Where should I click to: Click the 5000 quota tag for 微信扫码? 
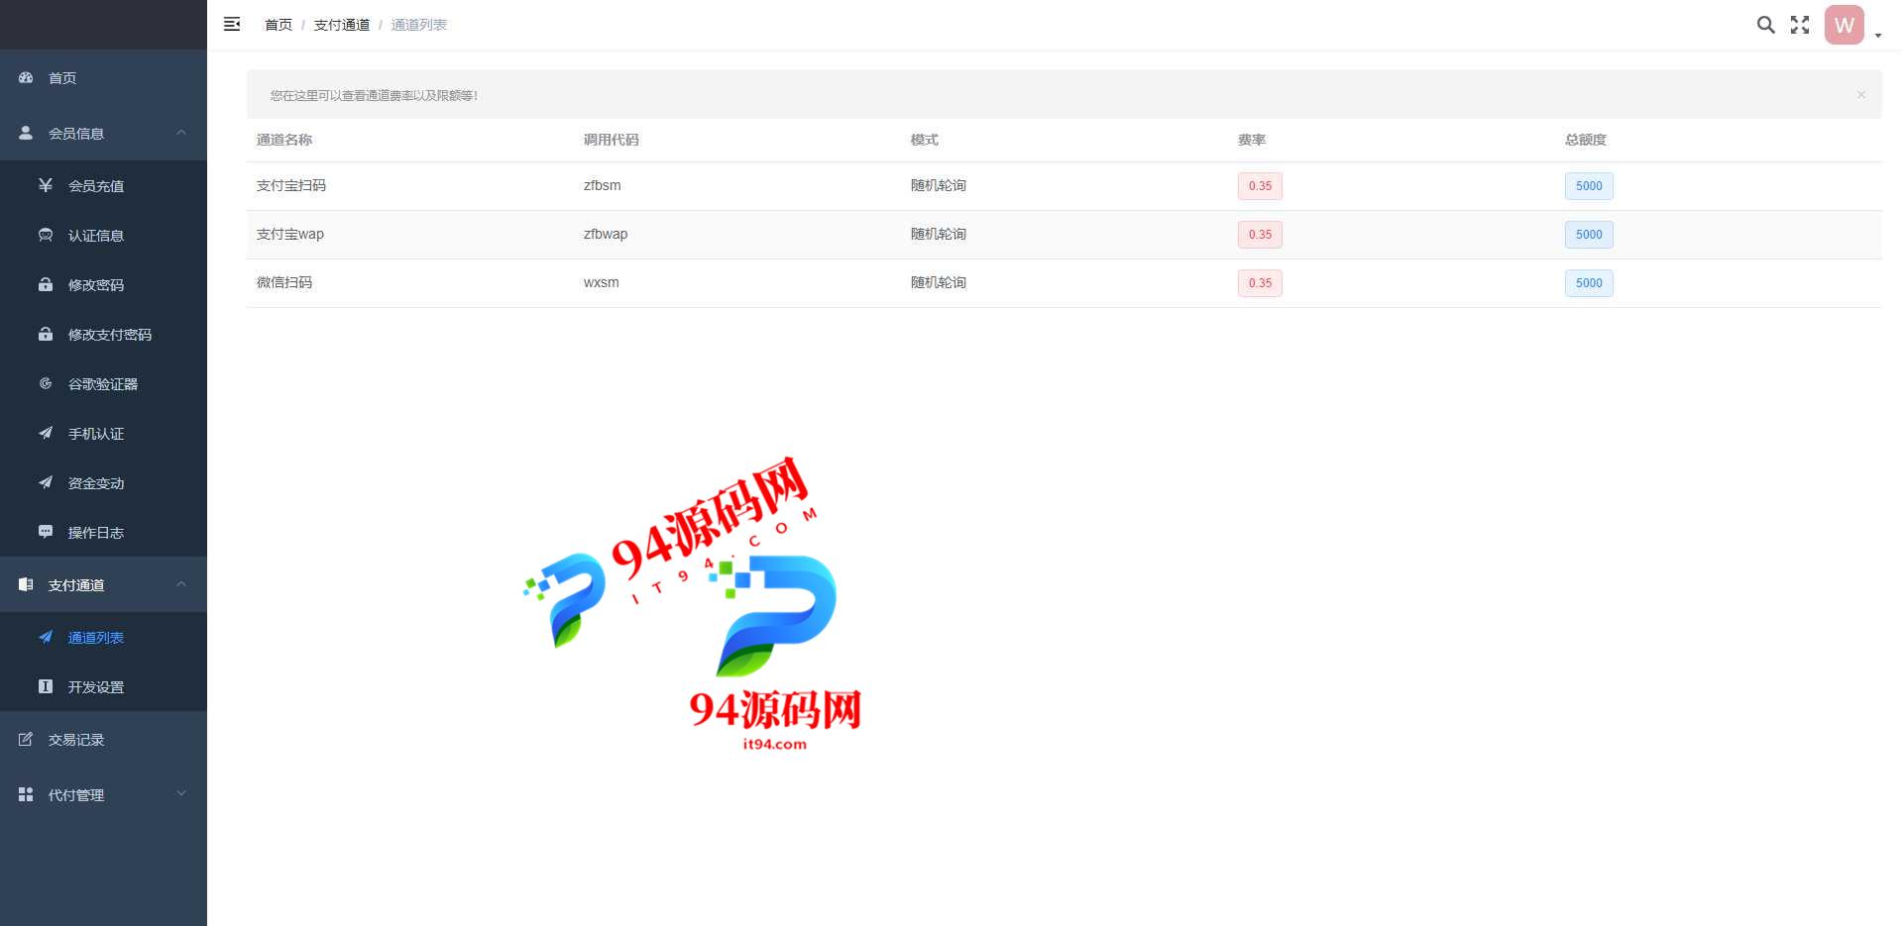click(x=1589, y=283)
